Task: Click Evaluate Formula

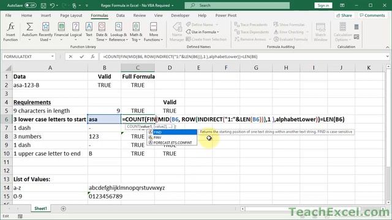Action: click(290, 39)
